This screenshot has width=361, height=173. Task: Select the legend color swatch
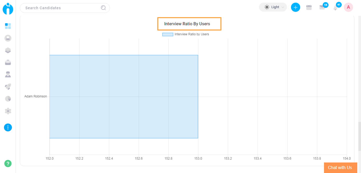click(x=168, y=34)
